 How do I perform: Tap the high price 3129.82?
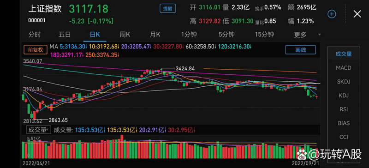click(210, 21)
